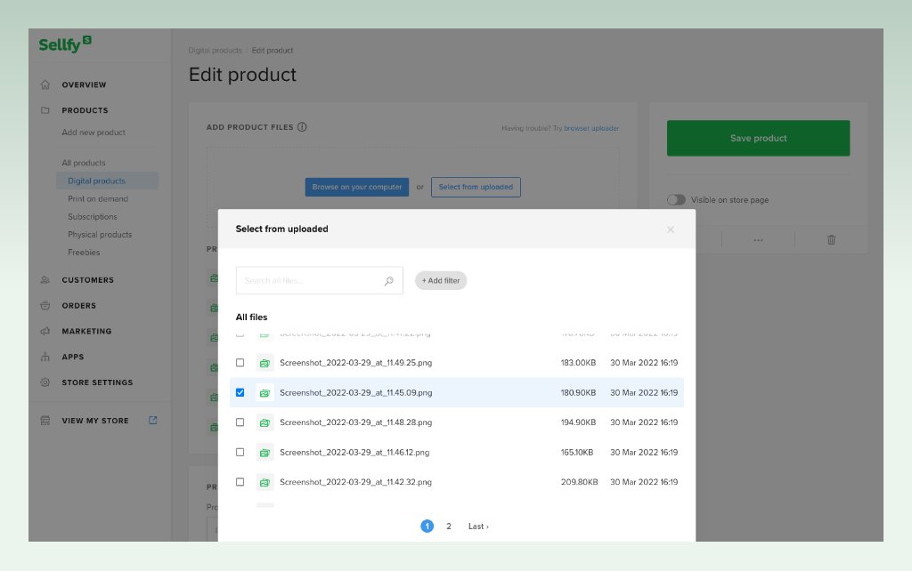The height and width of the screenshot is (571, 912).
Task: Click image icon for Screenshot_2022-03-29_at_11.46.12.png
Action: [265, 453]
